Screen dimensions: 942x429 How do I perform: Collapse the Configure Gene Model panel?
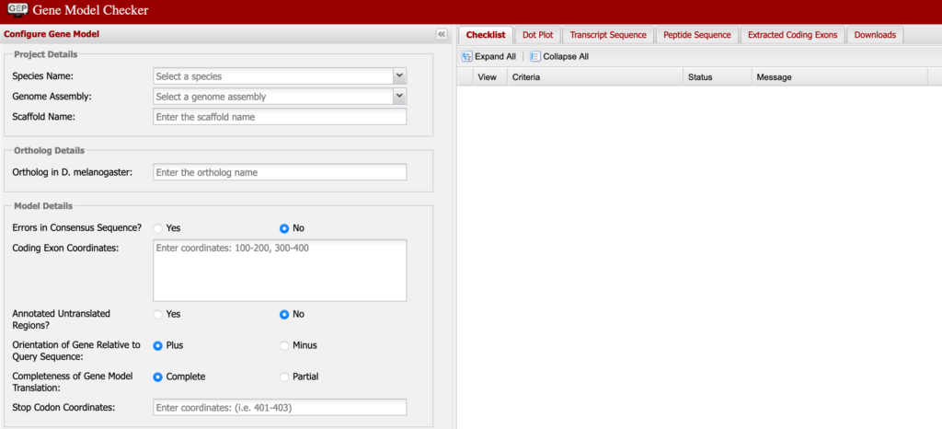[442, 34]
